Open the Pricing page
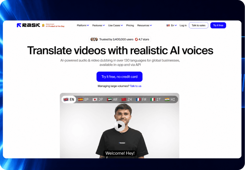The width and height of the screenshot is (245, 170). (x=130, y=26)
